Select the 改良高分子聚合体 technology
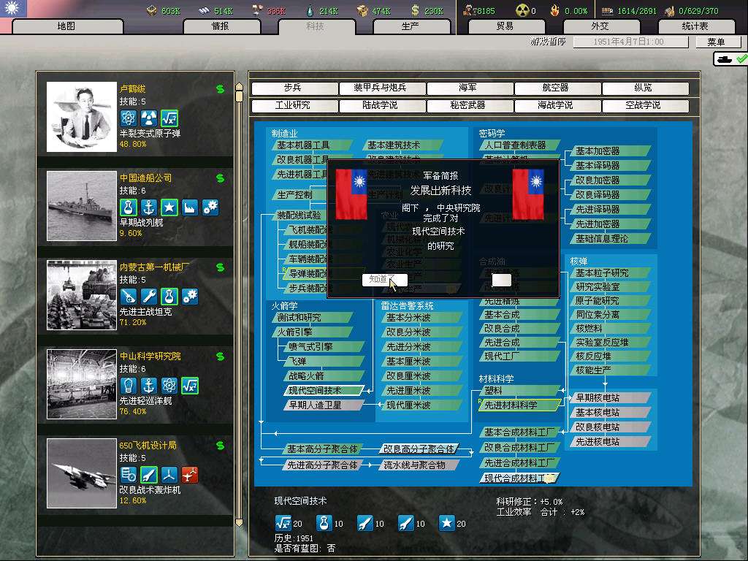The image size is (748, 561). [420, 449]
